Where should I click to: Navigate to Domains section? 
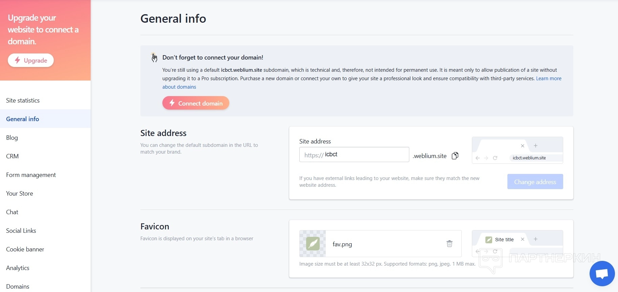pyautogui.click(x=18, y=287)
